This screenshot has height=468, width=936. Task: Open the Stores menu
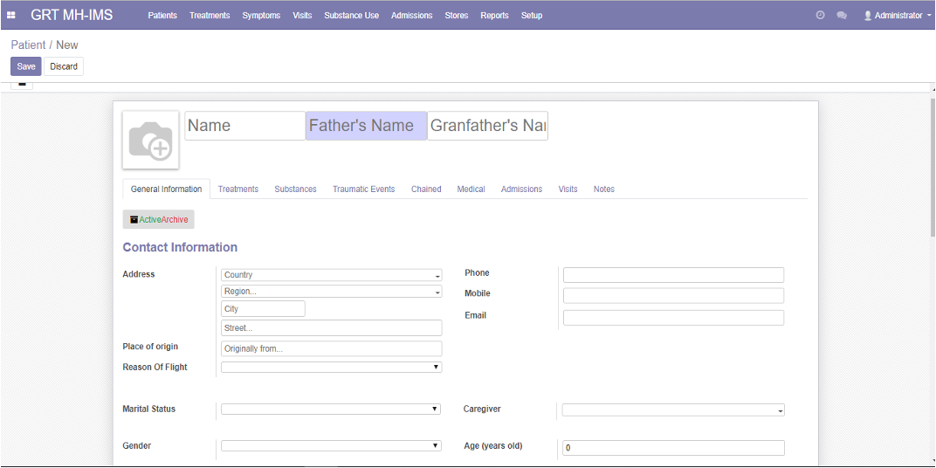point(457,16)
